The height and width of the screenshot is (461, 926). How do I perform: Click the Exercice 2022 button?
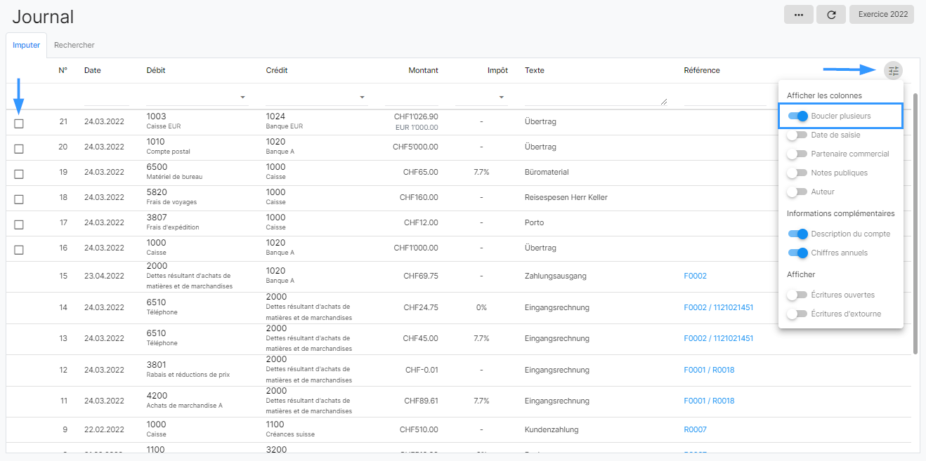coord(882,15)
